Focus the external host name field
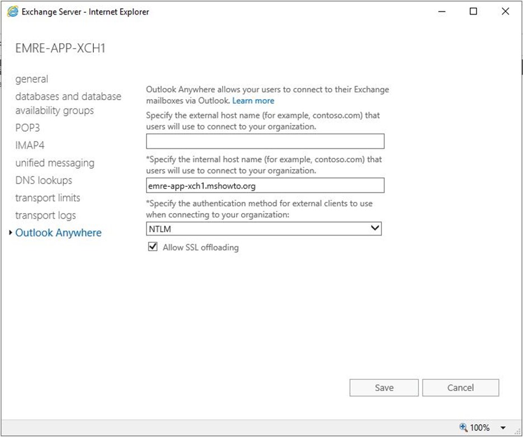This screenshot has width=523, height=437. point(265,142)
